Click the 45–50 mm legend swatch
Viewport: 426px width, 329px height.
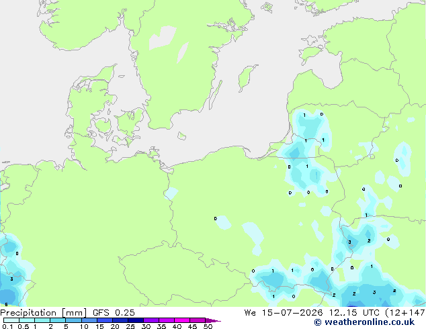pyautogui.click(x=198, y=320)
